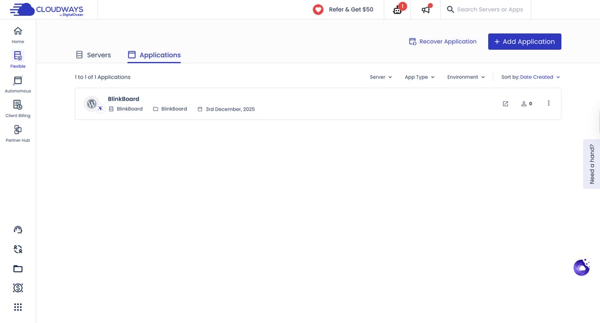
Task: Open the dollar billing icon in sidebar
Action: coord(18,288)
